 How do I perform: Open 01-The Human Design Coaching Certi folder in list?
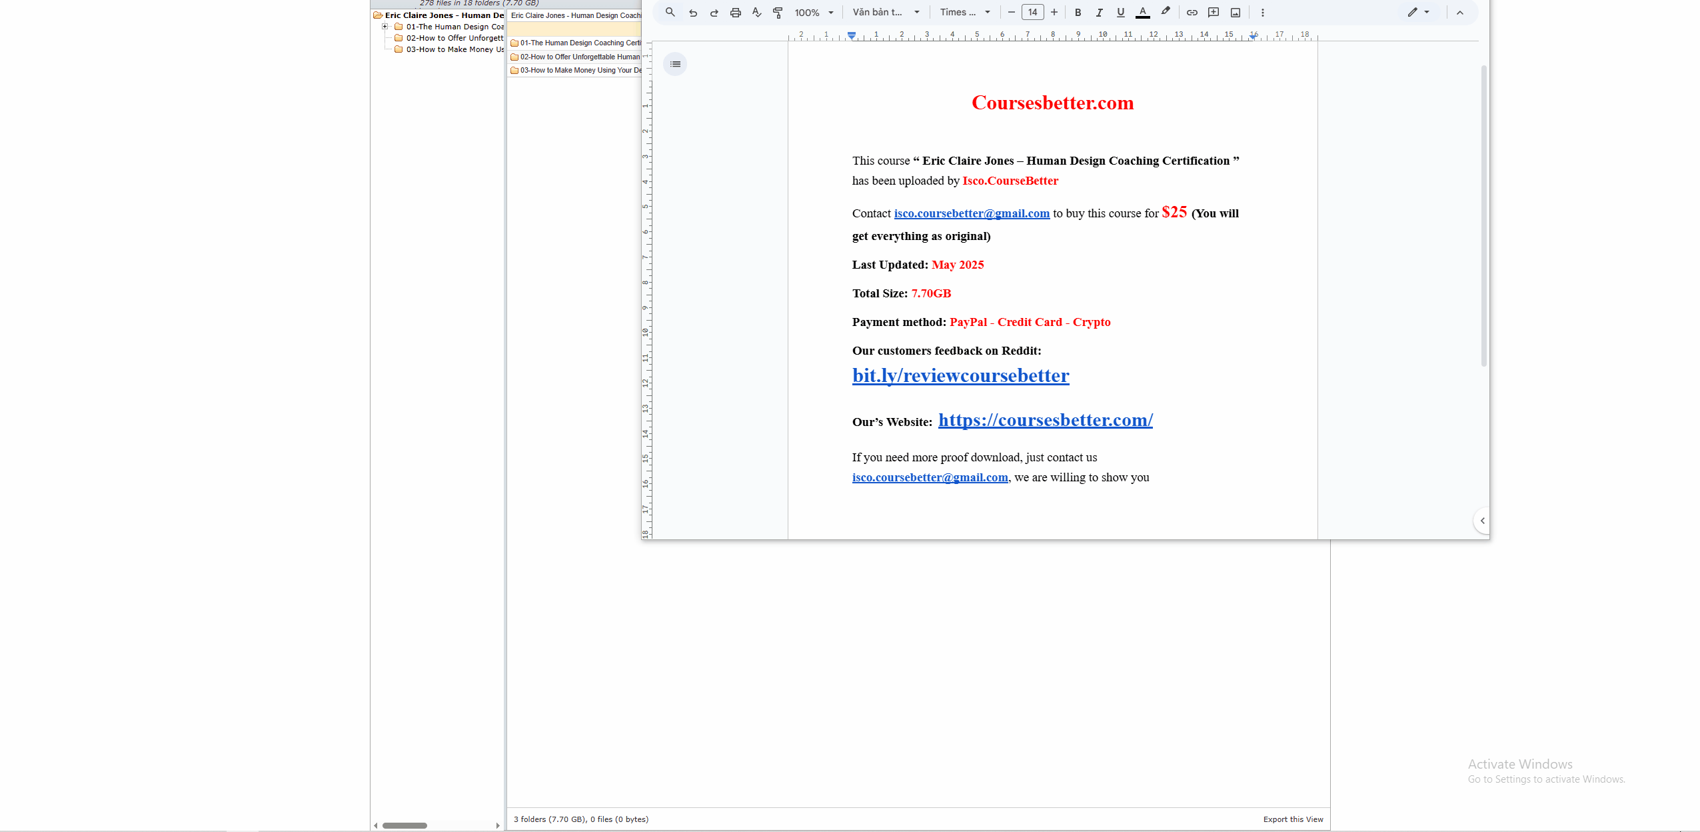575,43
